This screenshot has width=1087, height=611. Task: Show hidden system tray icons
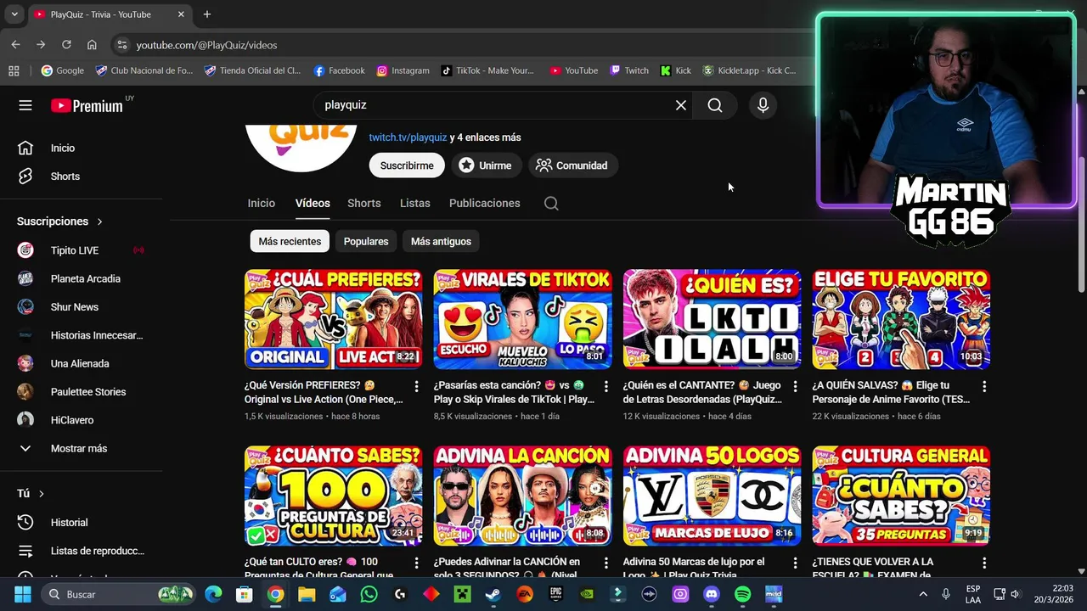(923, 594)
